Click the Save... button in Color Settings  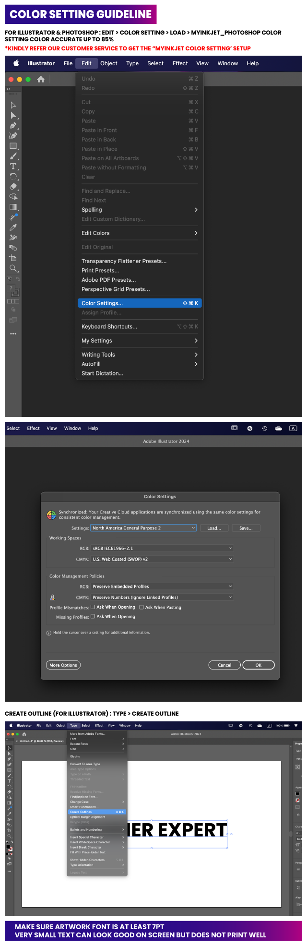(246, 528)
